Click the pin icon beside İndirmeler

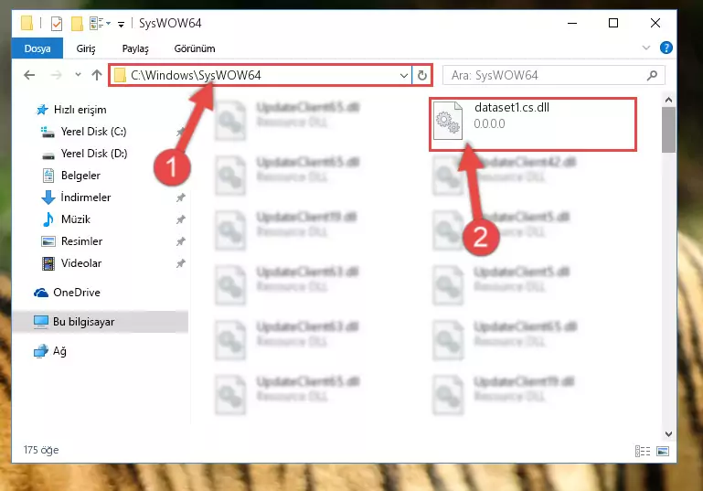click(x=180, y=197)
